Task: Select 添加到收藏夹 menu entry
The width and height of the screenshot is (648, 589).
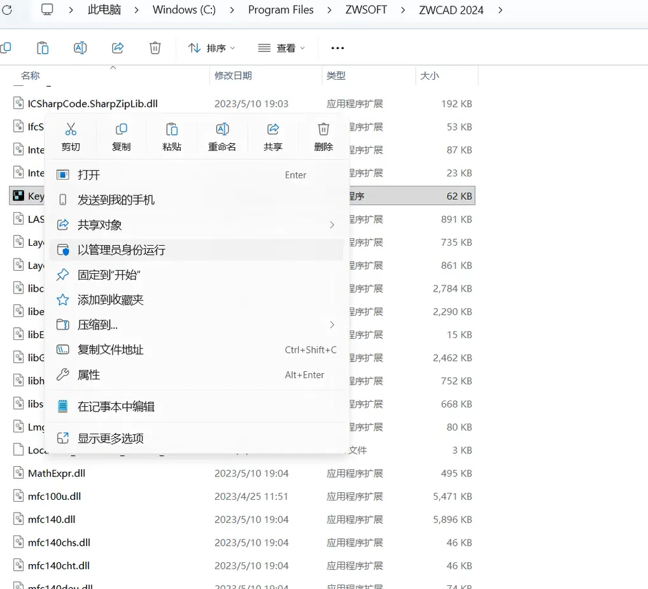Action: coord(196,300)
